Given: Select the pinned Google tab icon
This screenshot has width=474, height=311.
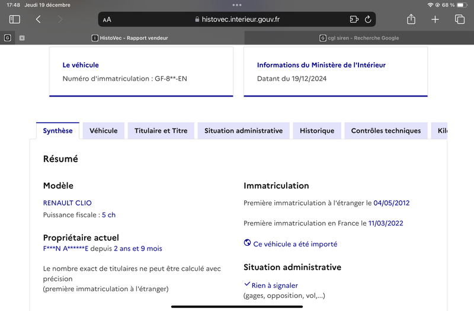Looking at the screenshot, I should [8, 38].
